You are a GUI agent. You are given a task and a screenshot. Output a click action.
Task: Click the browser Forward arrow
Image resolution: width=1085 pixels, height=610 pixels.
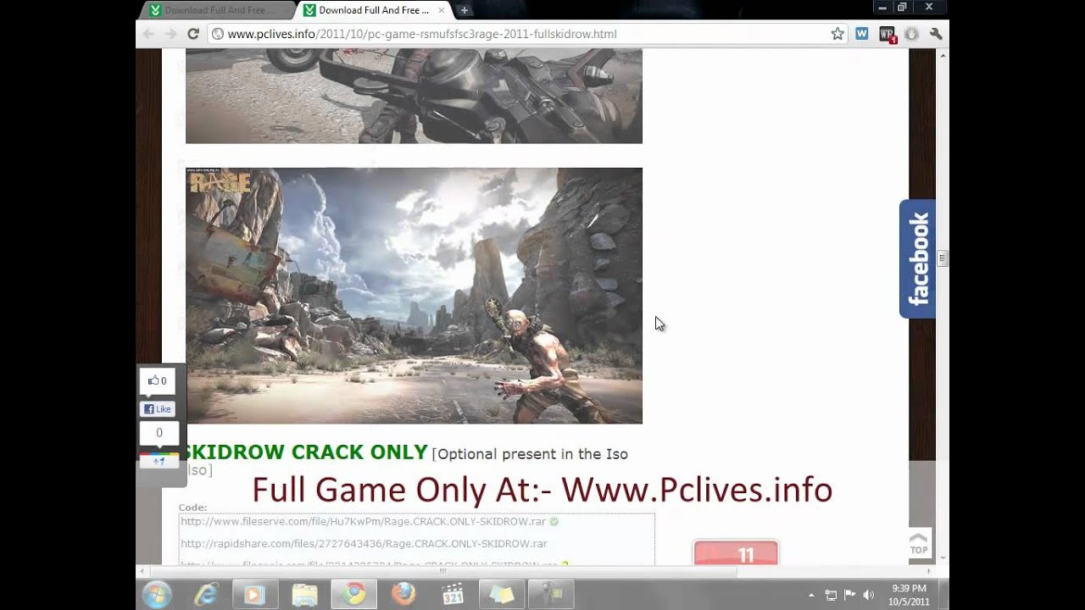170,34
